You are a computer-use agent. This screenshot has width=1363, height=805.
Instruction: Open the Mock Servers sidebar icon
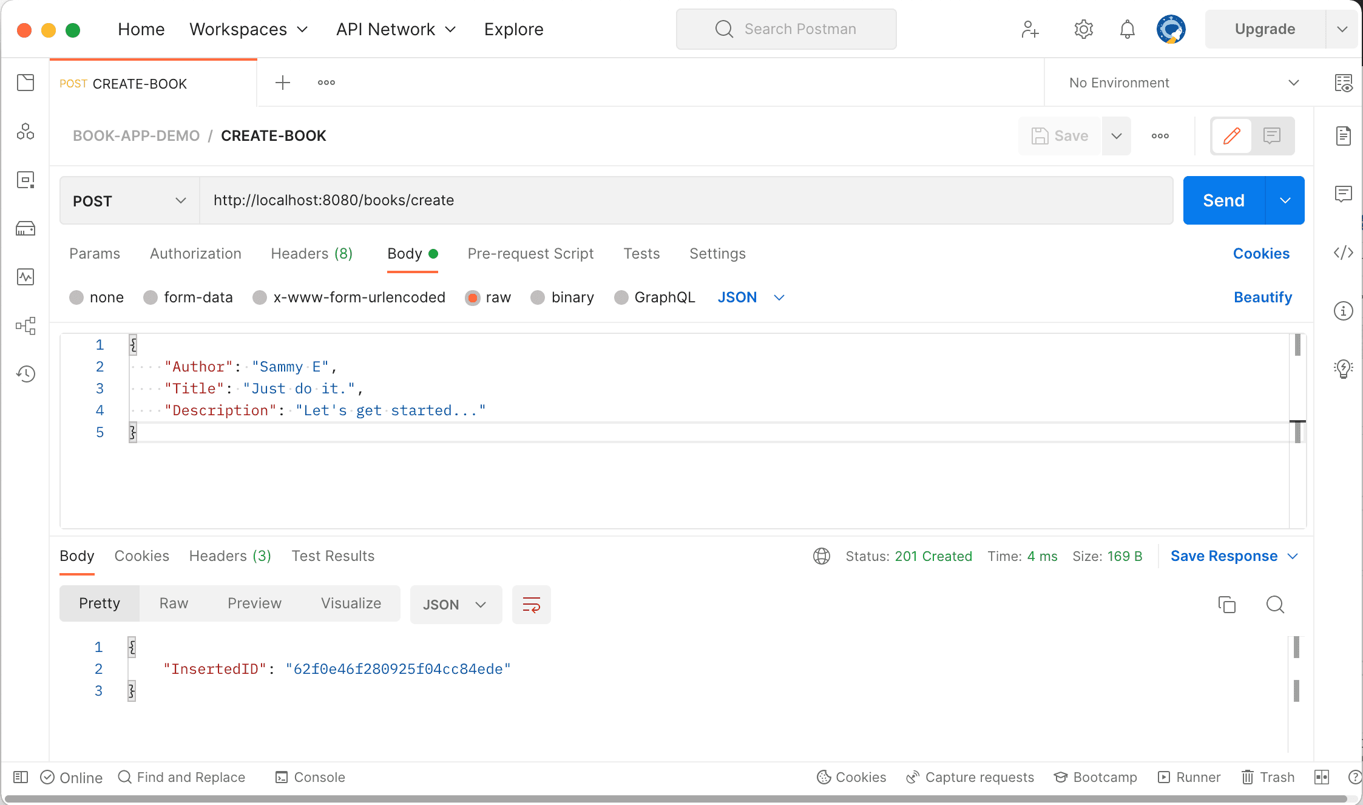pyautogui.click(x=25, y=228)
